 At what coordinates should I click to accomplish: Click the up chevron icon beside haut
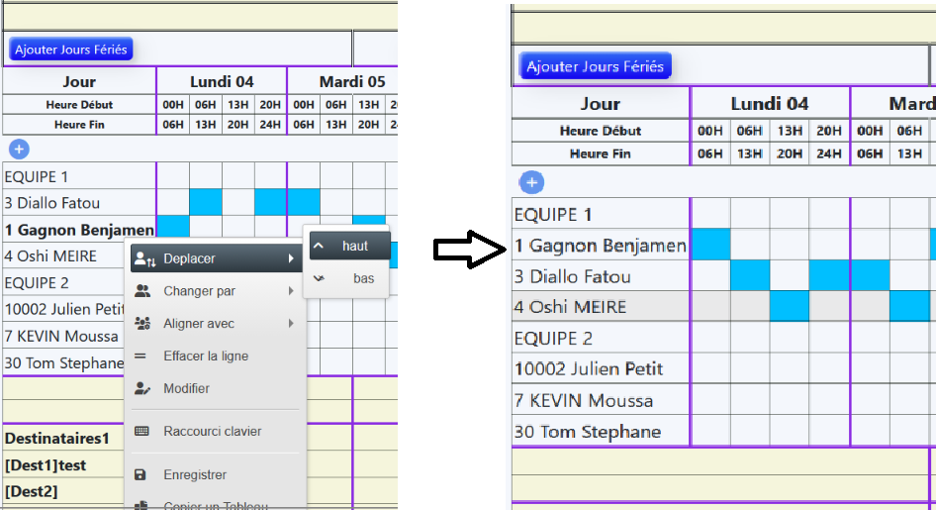point(319,246)
